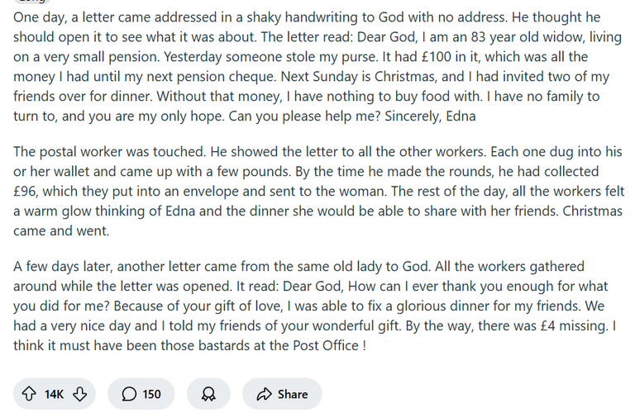Image resolution: width=635 pixels, height=413 pixels.
Task: Open comments via the speech bubble icon
Action: [x=129, y=393]
